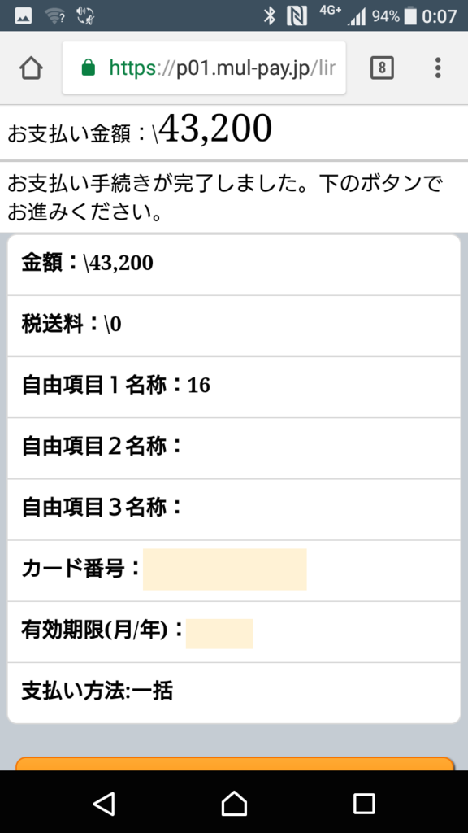468x833 pixels.
Task: Tap the battery indicator icon
Action: 410,16
